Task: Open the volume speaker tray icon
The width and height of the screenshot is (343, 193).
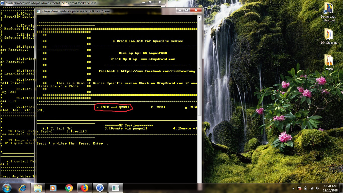Action: pos(318,188)
